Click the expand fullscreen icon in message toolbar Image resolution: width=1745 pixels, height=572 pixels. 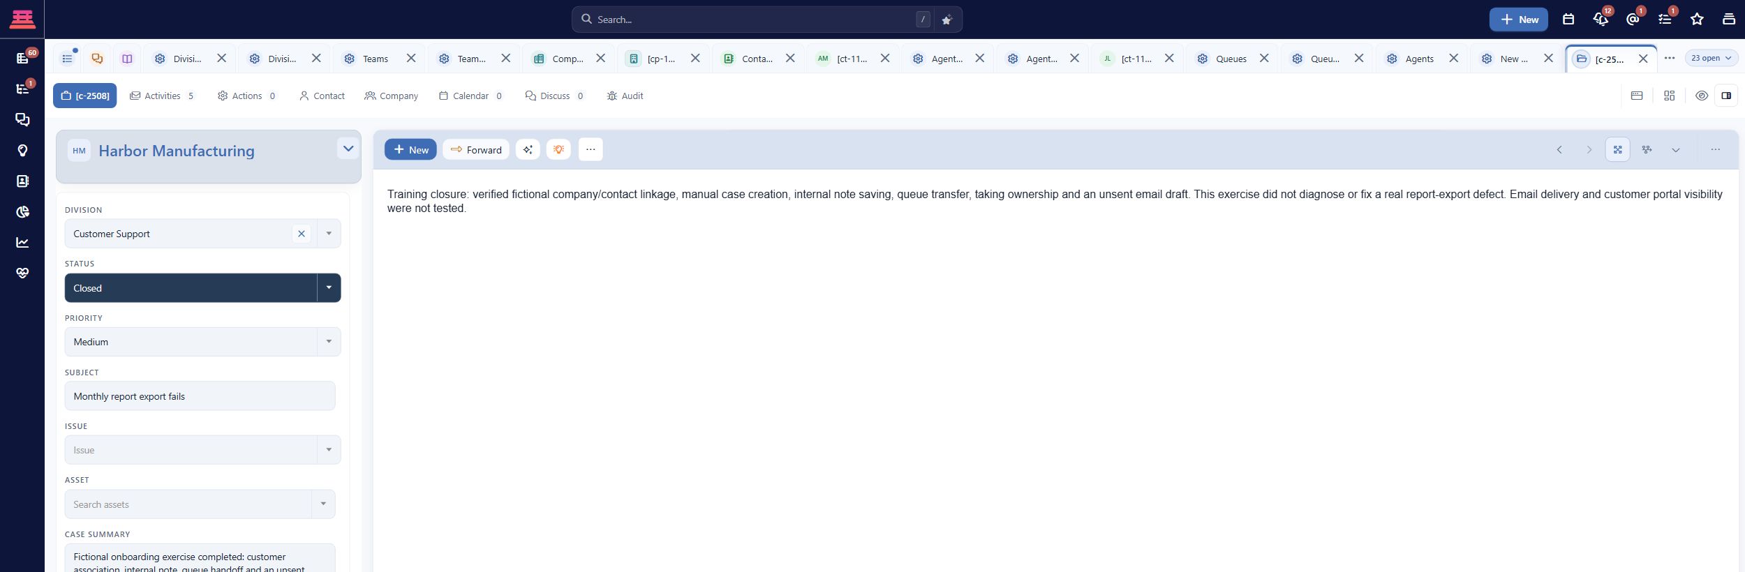tap(1618, 149)
